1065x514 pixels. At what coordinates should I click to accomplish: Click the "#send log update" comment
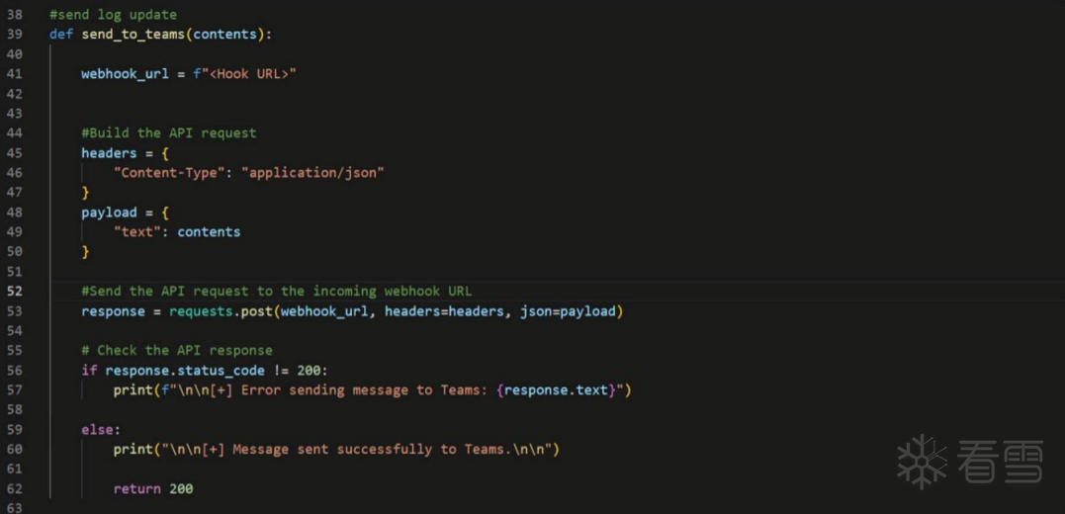(x=114, y=14)
